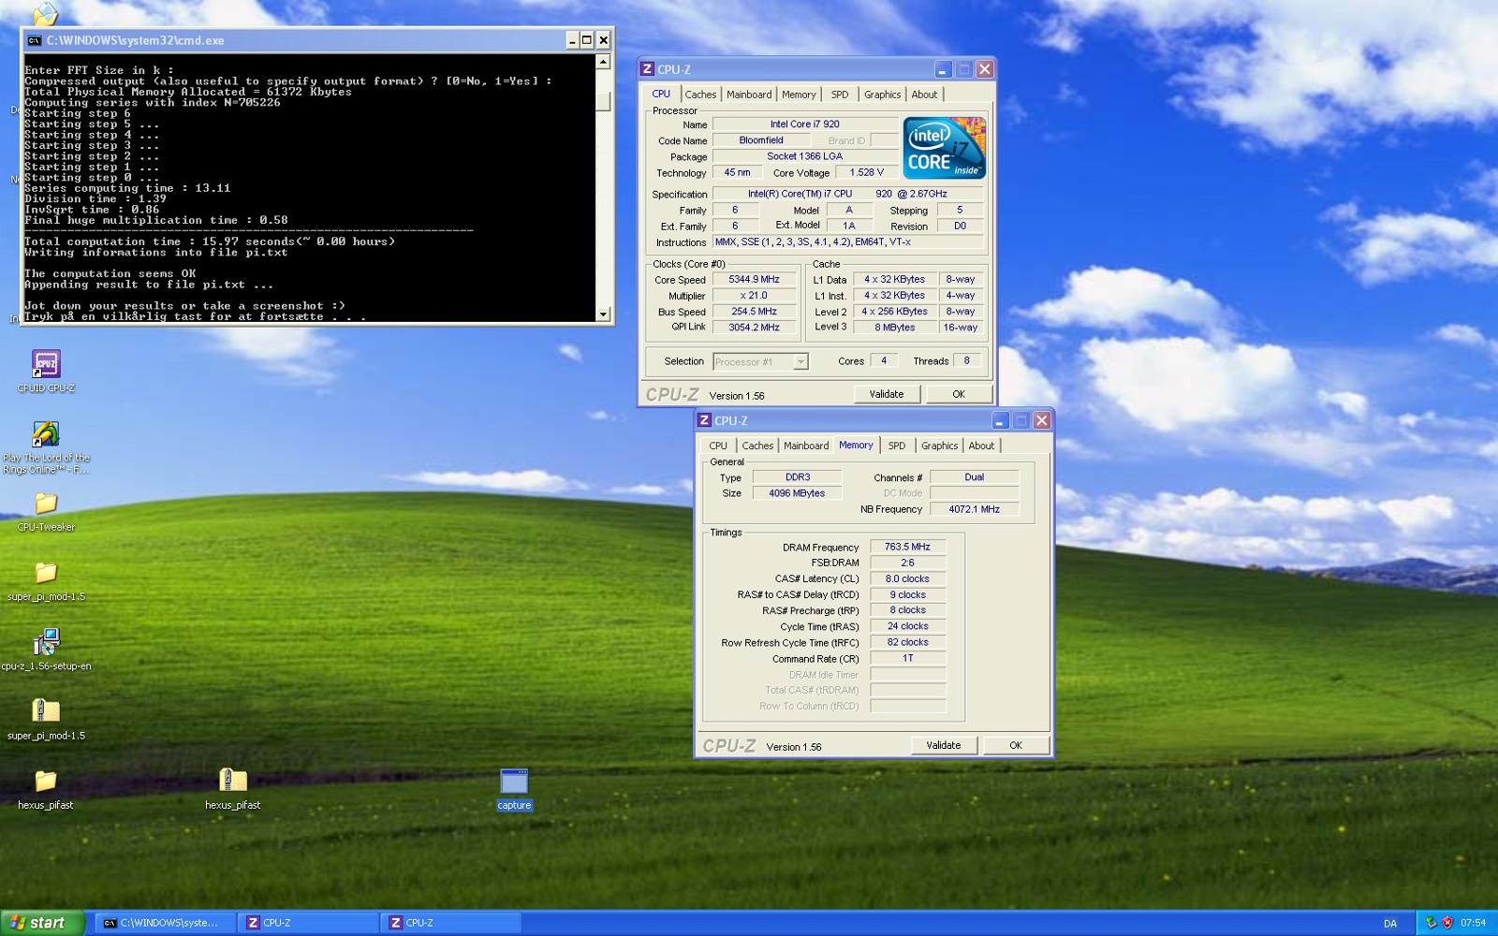Click the Intel Core i7 logo
1498x936 pixels.
tap(944, 148)
